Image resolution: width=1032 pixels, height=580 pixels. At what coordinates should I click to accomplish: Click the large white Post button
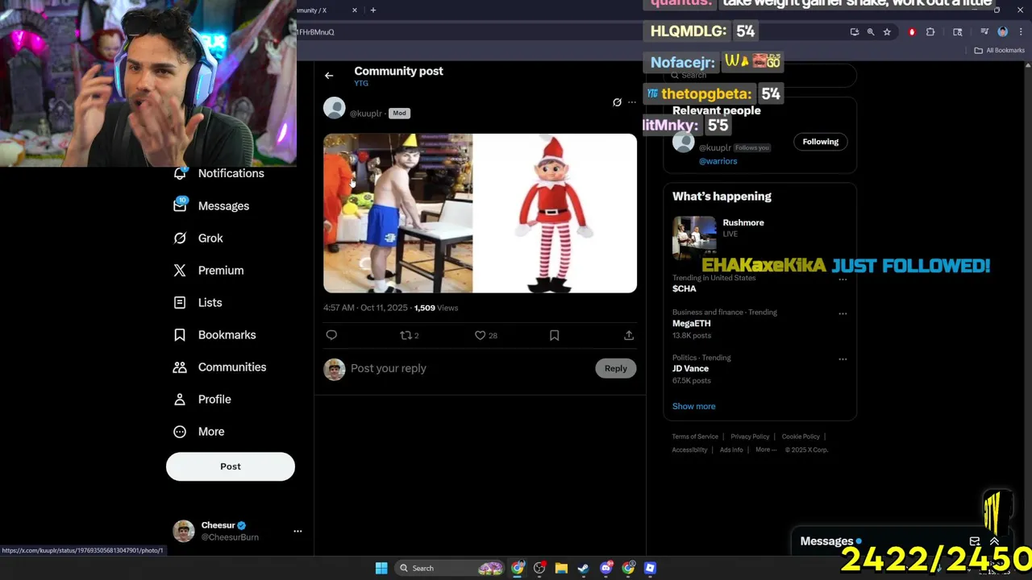231,466
